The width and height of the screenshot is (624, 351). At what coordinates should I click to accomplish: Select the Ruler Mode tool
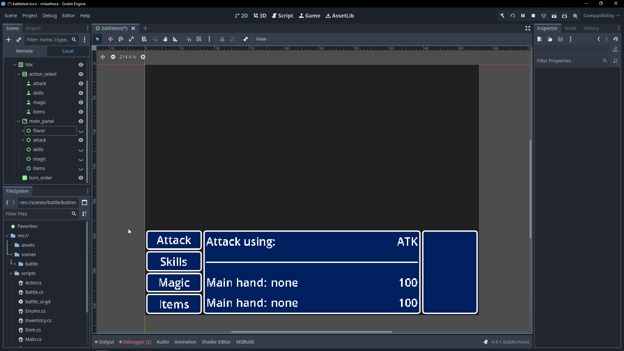(x=175, y=39)
